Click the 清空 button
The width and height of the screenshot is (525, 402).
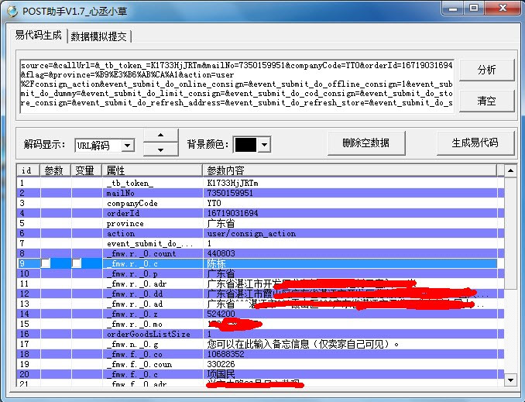coord(486,101)
